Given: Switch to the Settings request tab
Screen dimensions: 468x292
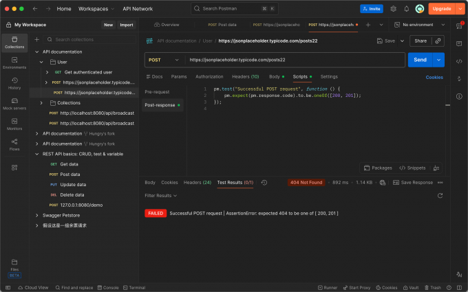Looking at the screenshot, I should click(x=329, y=76).
